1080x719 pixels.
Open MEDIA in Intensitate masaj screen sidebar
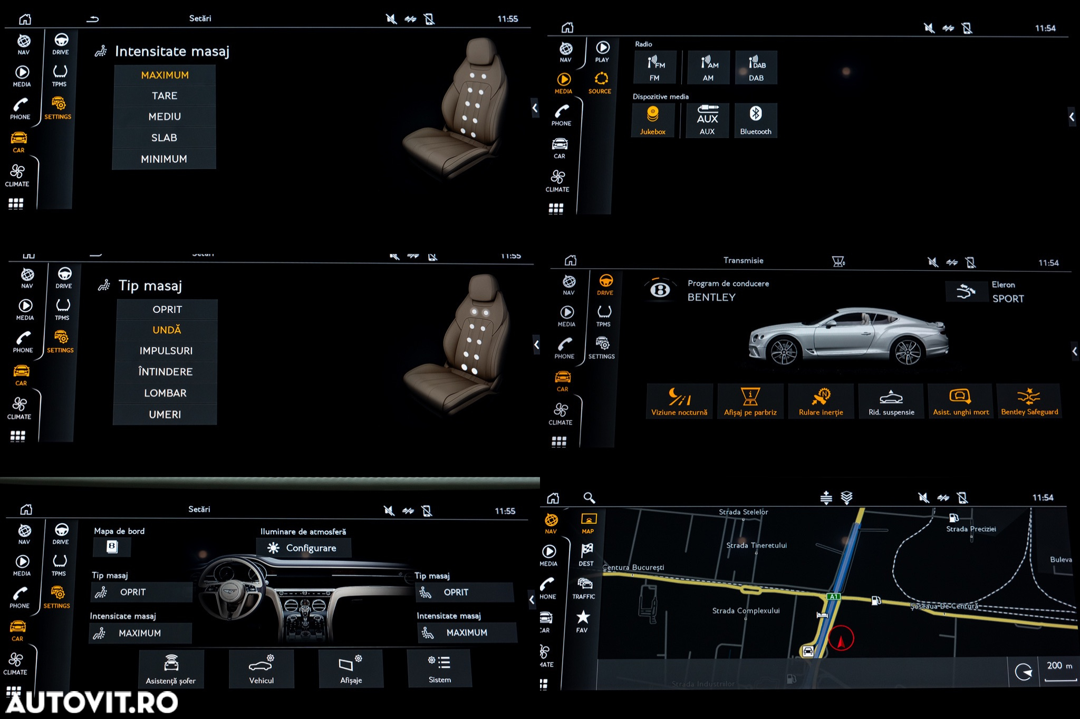coord(22,76)
